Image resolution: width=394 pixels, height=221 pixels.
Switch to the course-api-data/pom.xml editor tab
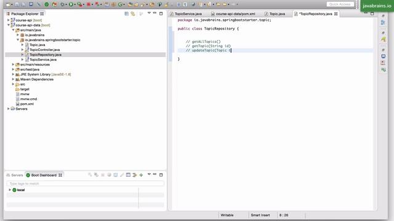(235, 14)
